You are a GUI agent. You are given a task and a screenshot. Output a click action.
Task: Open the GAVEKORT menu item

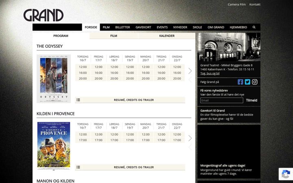click(x=143, y=27)
